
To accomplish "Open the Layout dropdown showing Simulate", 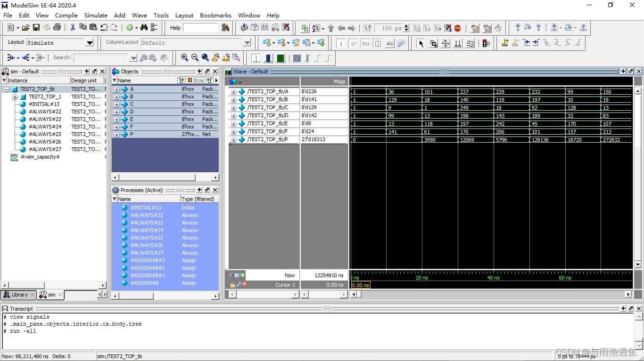I will (x=90, y=42).
